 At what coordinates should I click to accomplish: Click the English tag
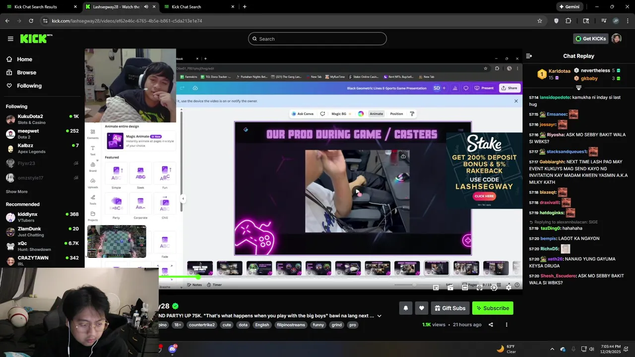(x=262, y=325)
